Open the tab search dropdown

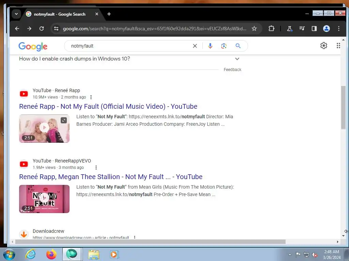(x=16, y=14)
